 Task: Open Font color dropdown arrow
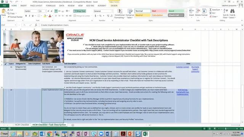tap(52, 16)
